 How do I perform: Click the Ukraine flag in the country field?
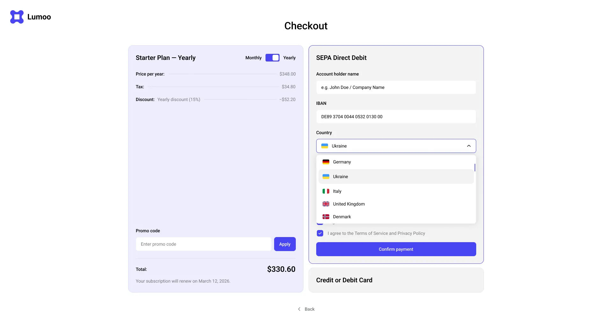[324, 146]
